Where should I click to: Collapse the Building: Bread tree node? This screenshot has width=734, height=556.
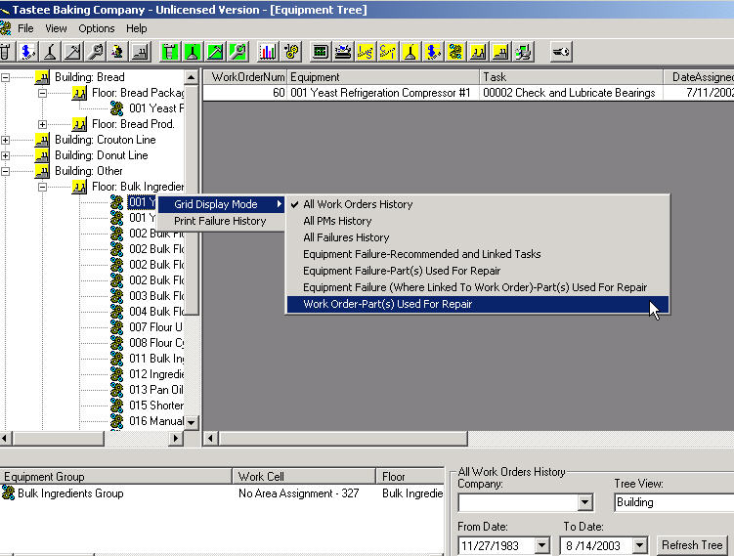point(5,77)
